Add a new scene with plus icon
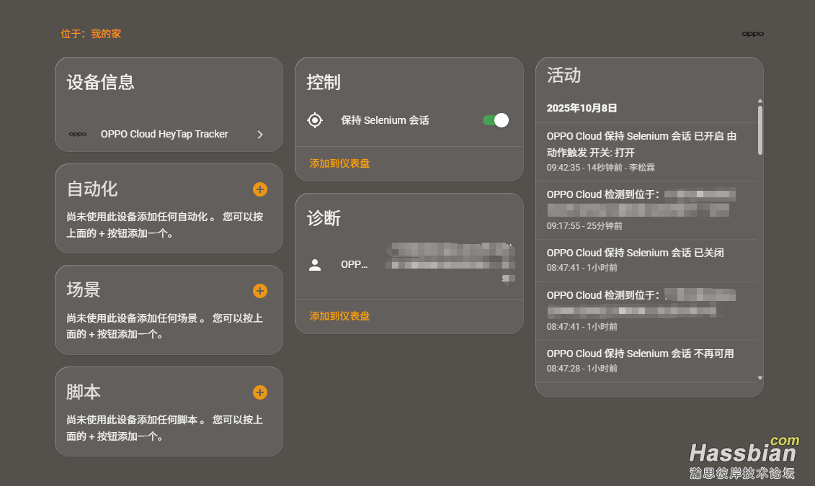This screenshot has width=815, height=486. click(x=260, y=291)
